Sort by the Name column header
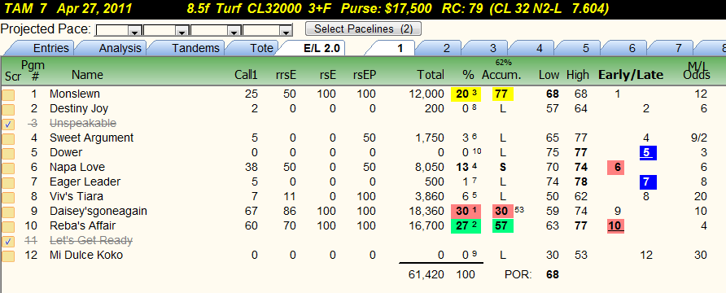726x293 pixels. pos(87,75)
